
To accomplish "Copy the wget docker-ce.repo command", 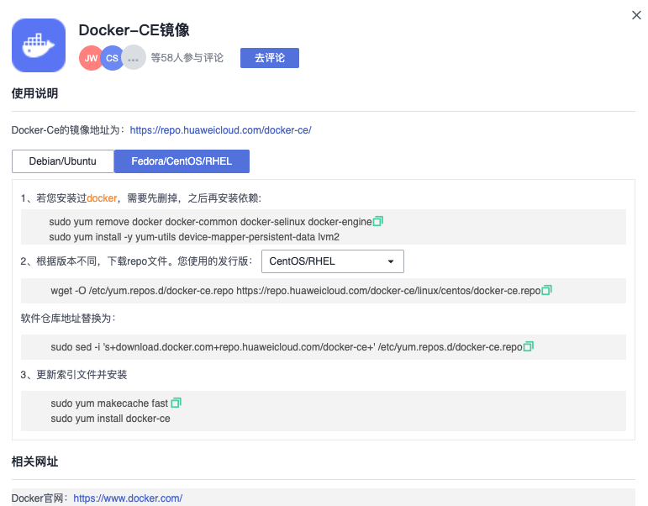I will click(547, 290).
